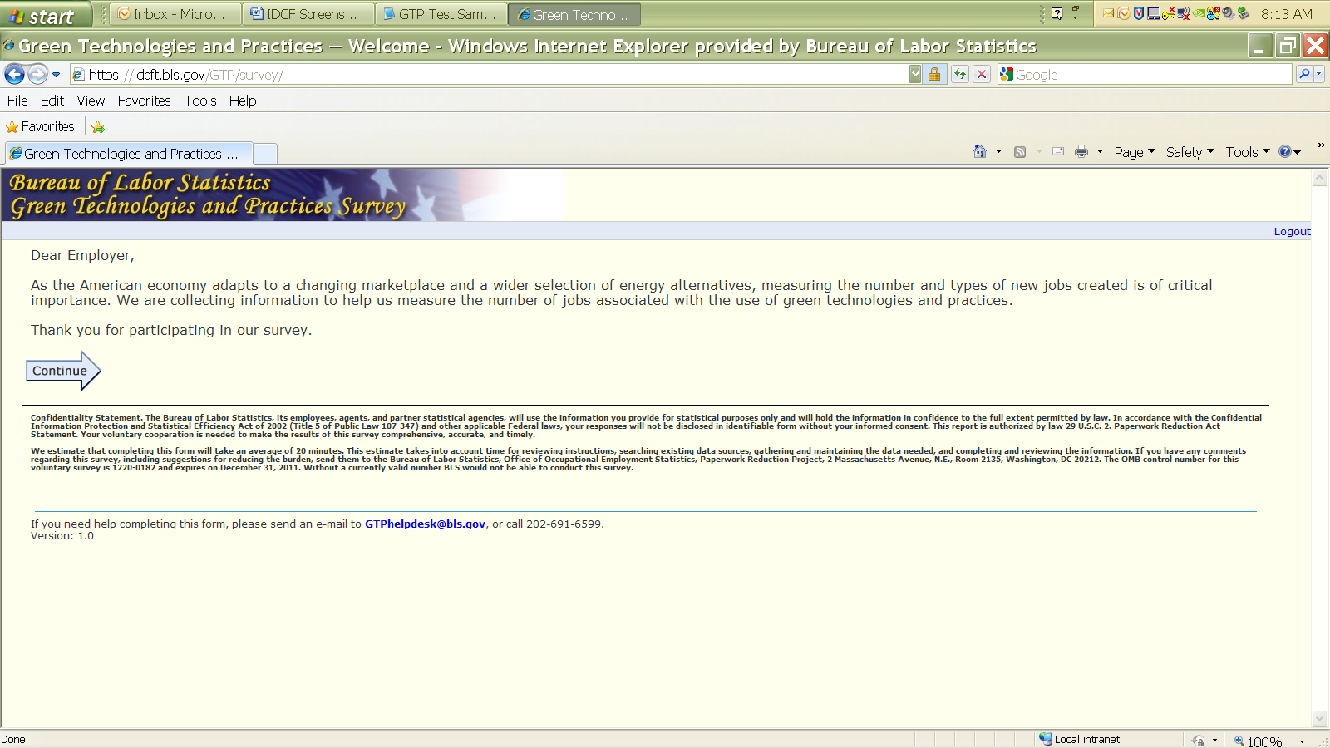Click the 100% zoom level button
The width and height of the screenshot is (1330, 748).
1258,741
